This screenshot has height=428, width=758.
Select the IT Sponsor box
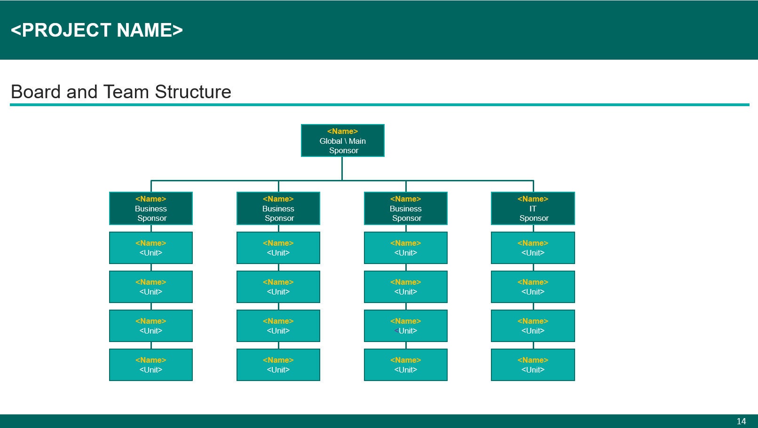(x=533, y=208)
